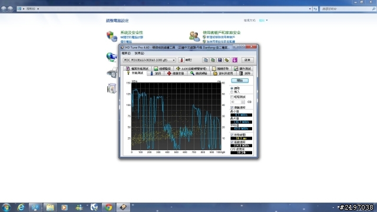Toggle the access time checkbox
377x212 pixels.
click(232, 135)
